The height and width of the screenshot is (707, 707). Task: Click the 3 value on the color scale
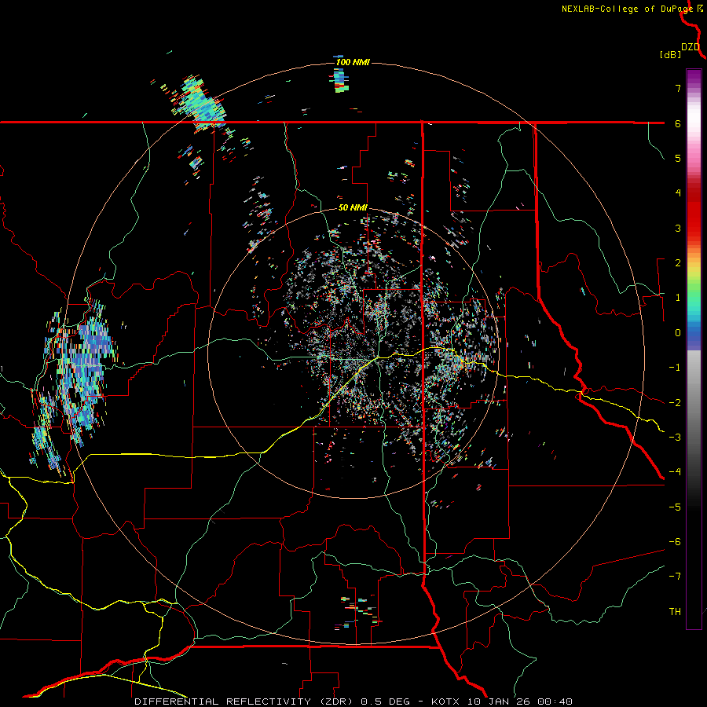click(678, 228)
